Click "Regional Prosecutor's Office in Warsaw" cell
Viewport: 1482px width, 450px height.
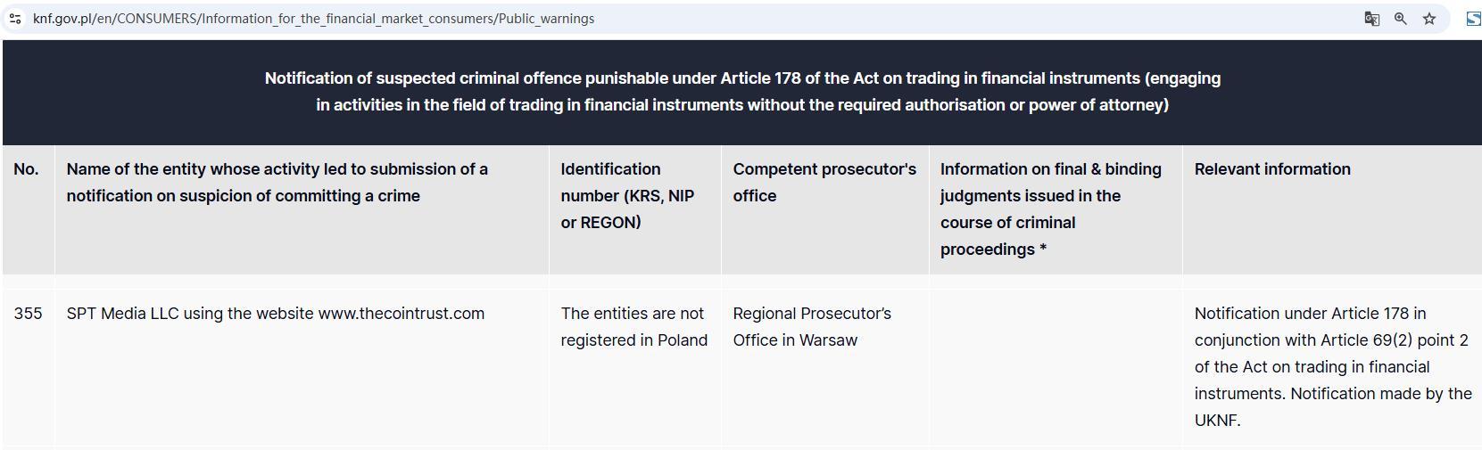[812, 327]
